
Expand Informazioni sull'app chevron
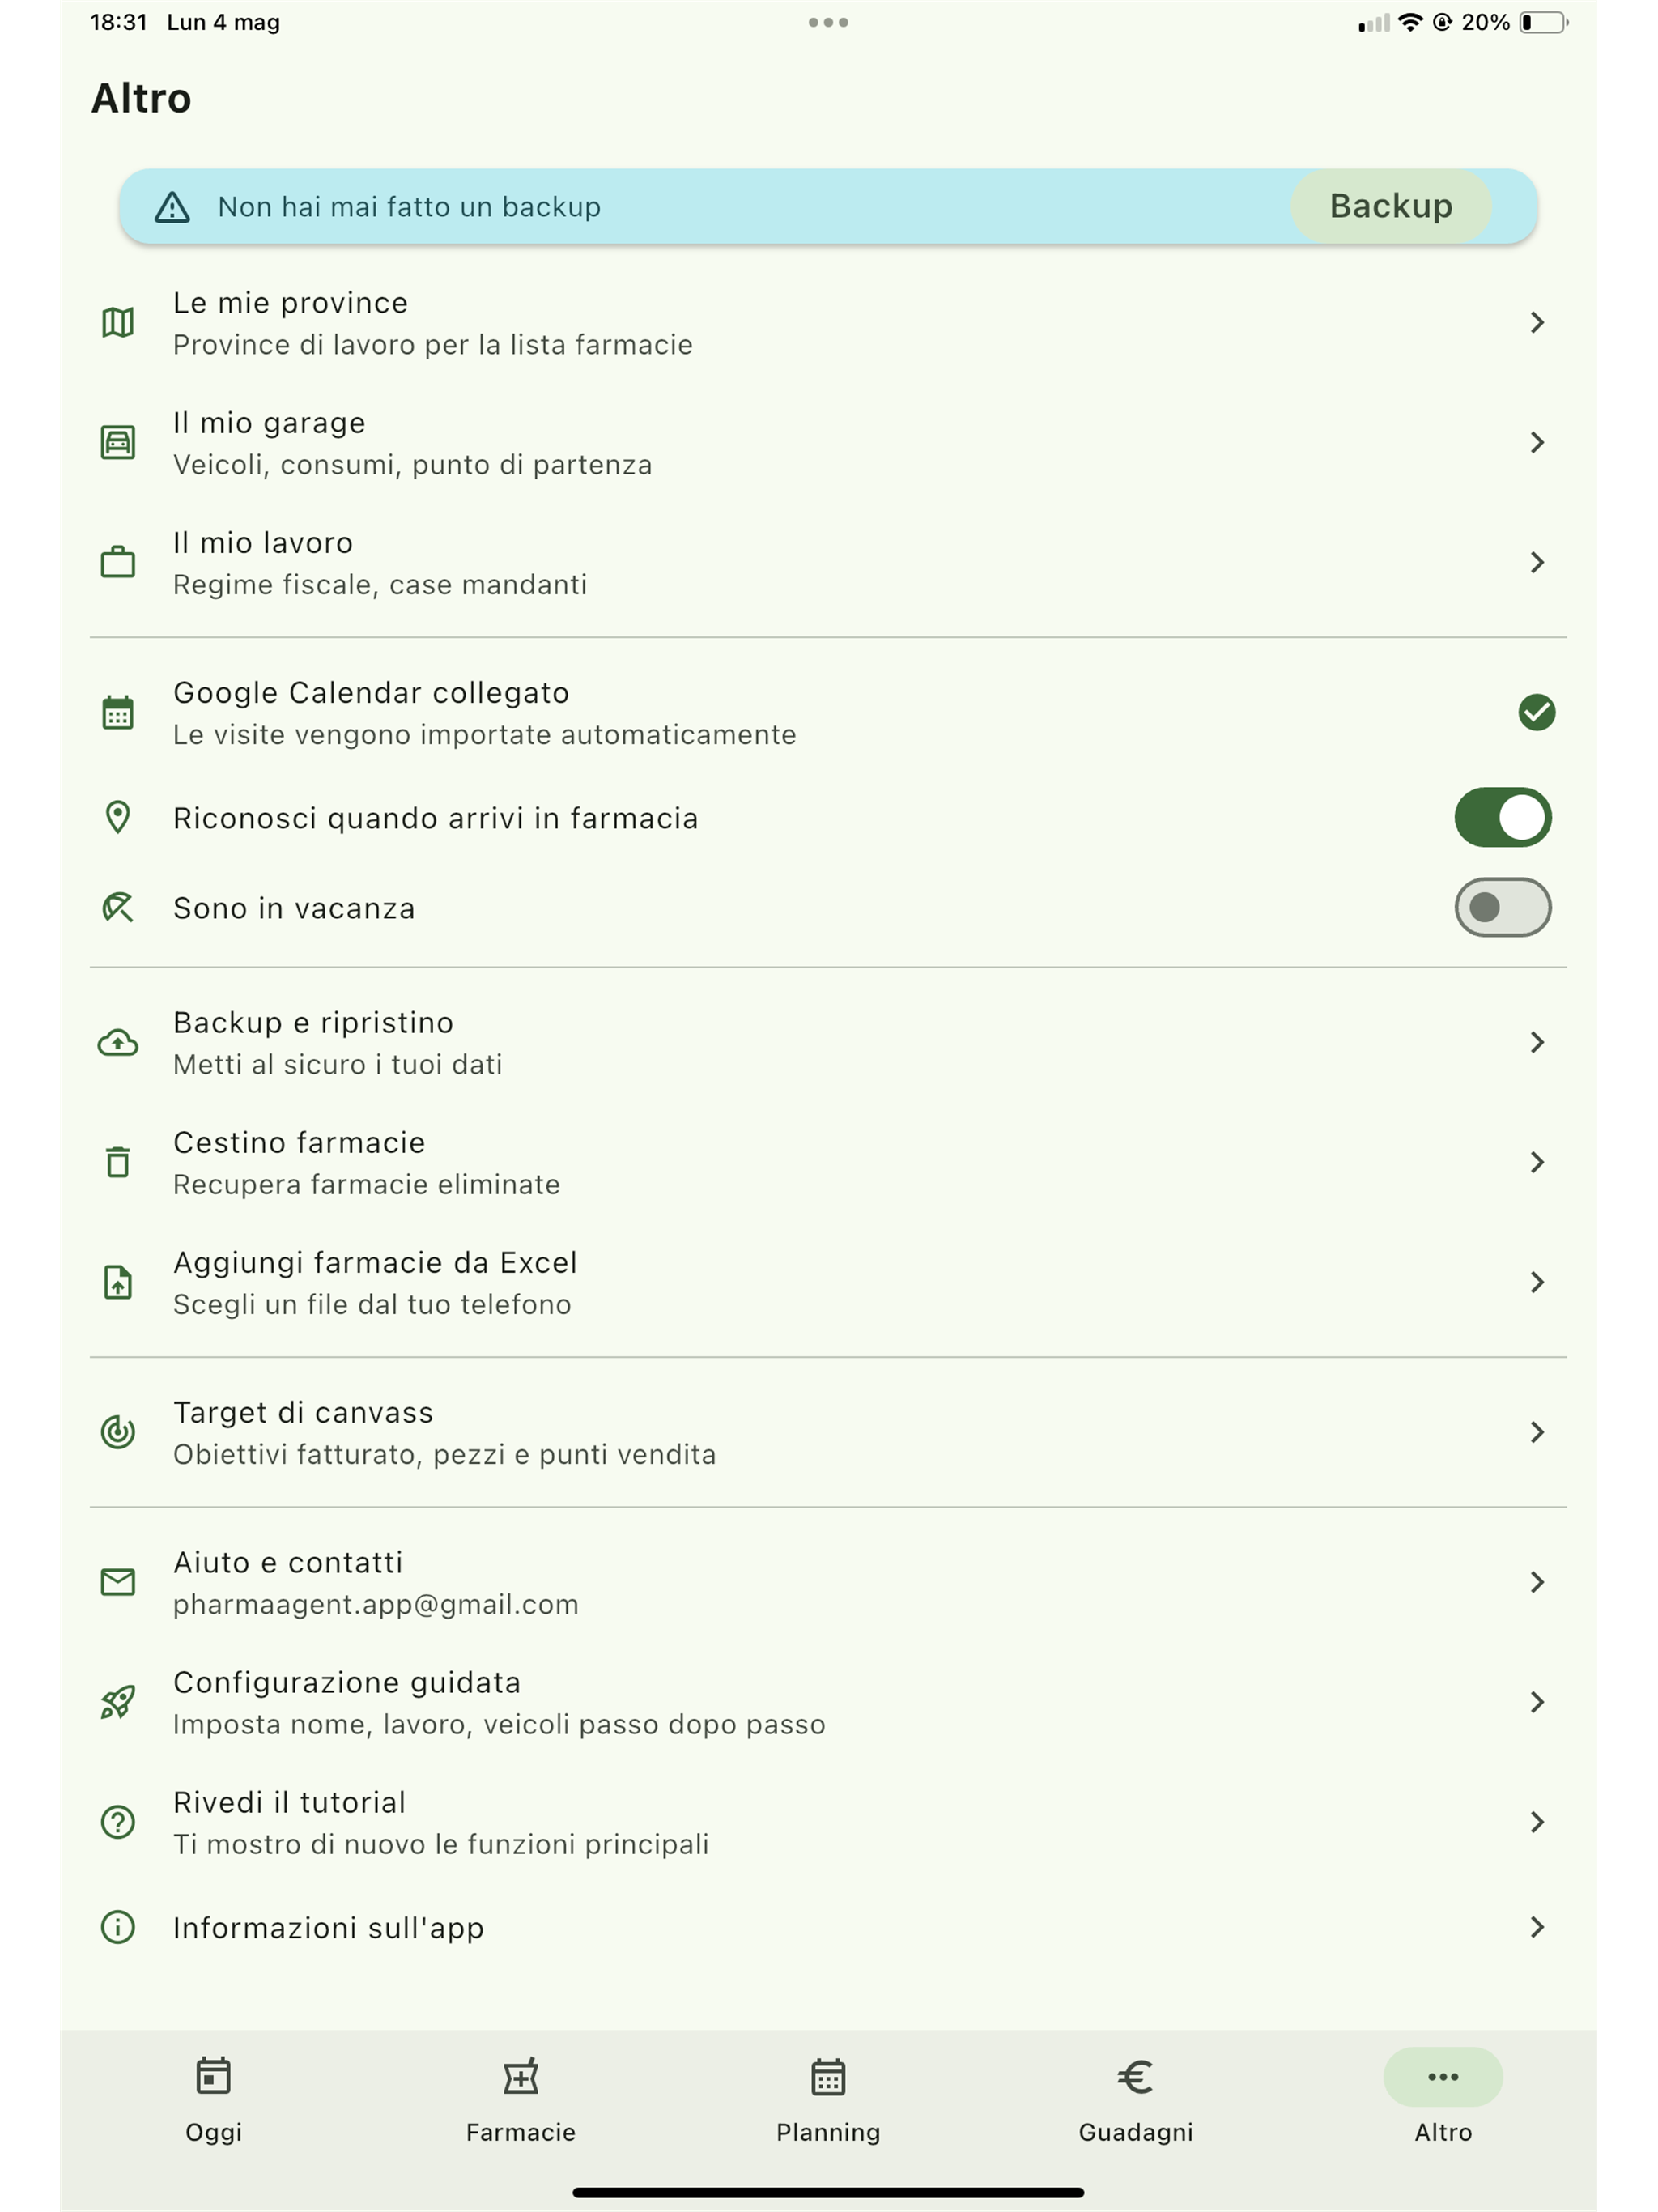1537,1927
